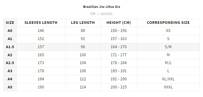Click the CORRESPONDING SIZE column header

click(x=168, y=23)
